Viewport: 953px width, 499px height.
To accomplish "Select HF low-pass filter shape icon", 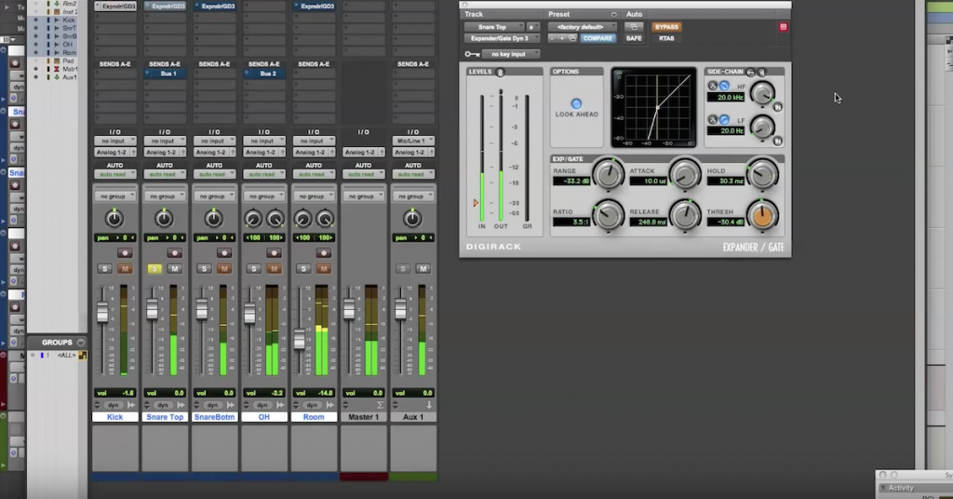I will [724, 87].
